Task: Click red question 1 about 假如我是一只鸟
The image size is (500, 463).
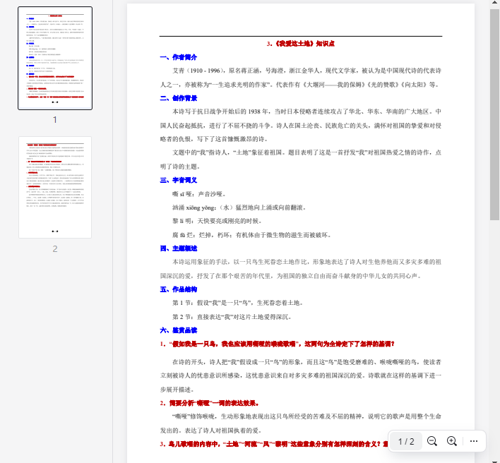Action: (x=277, y=344)
